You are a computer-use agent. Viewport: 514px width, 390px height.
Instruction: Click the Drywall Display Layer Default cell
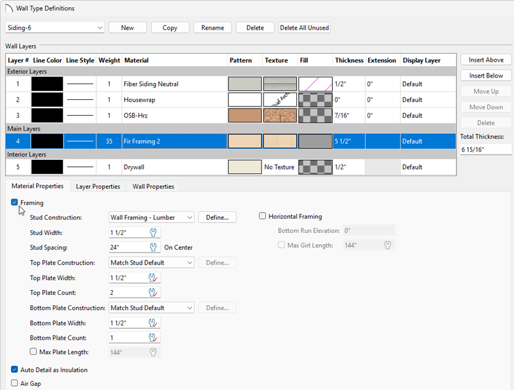[428, 167]
